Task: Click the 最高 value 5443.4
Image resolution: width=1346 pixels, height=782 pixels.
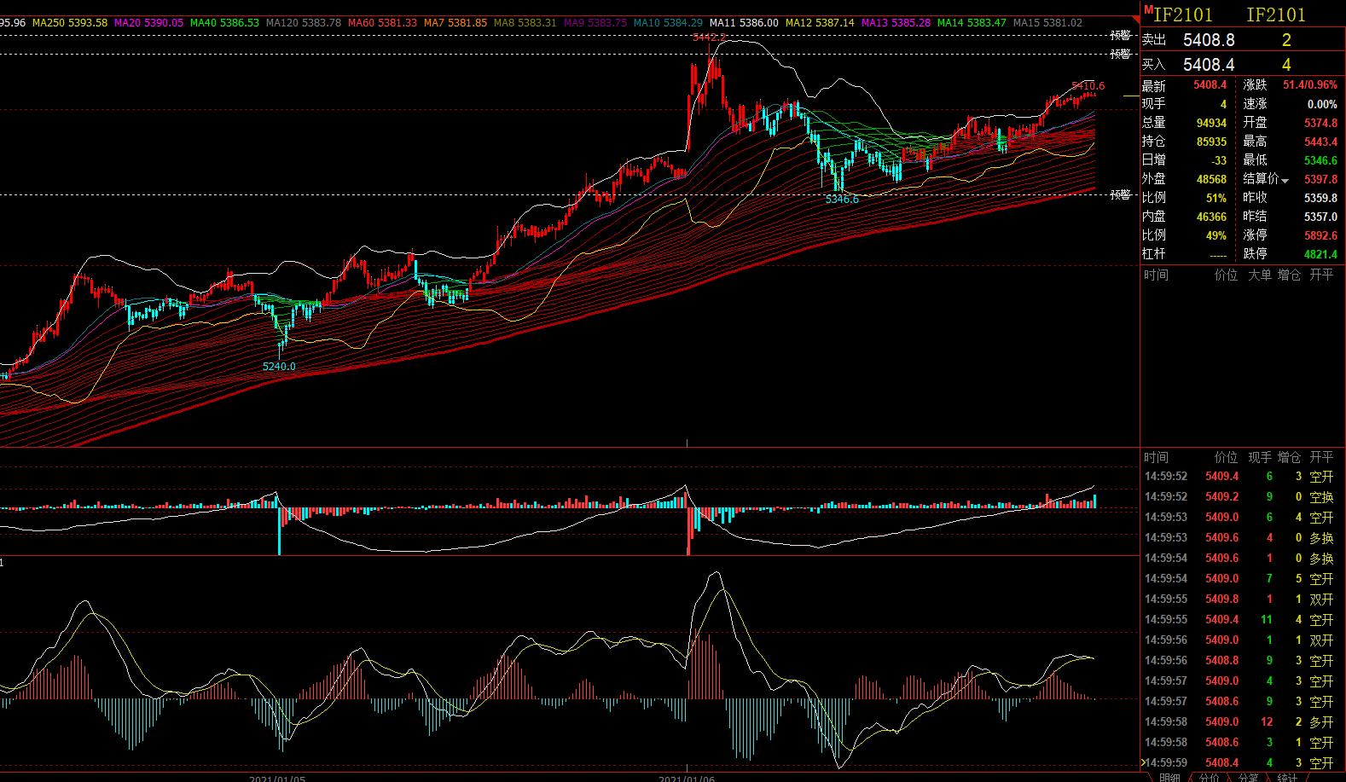Action: point(1320,142)
